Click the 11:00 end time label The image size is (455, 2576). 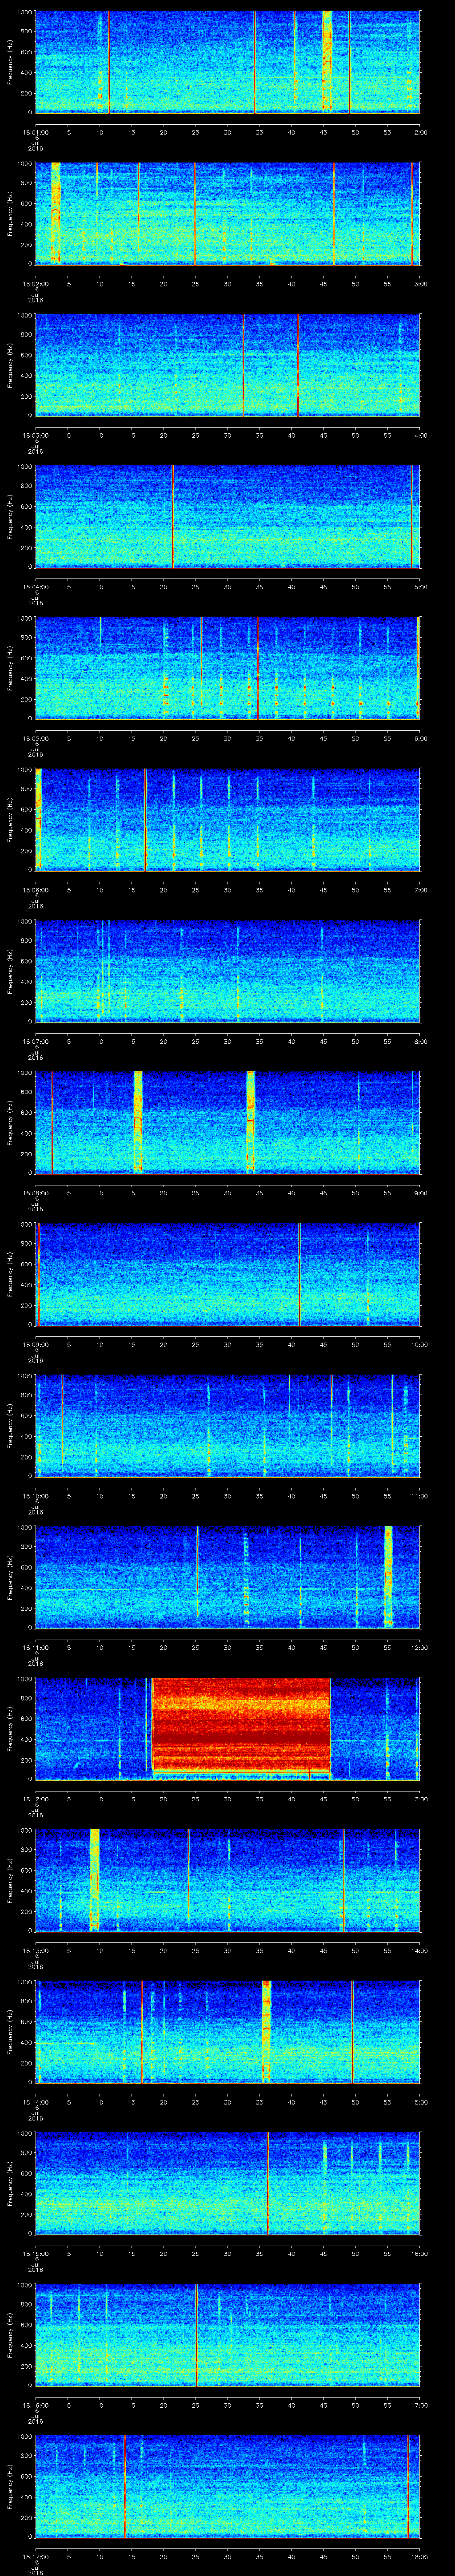pyautogui.click(x=420, y=1496)
